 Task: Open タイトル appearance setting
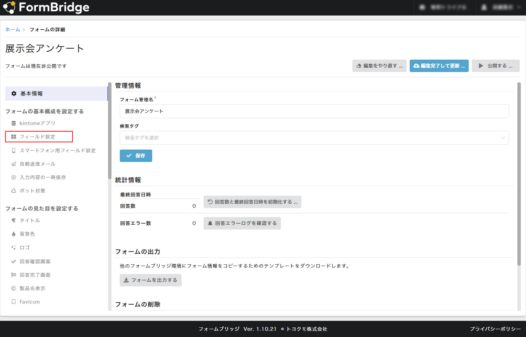[x=30, y=221]
